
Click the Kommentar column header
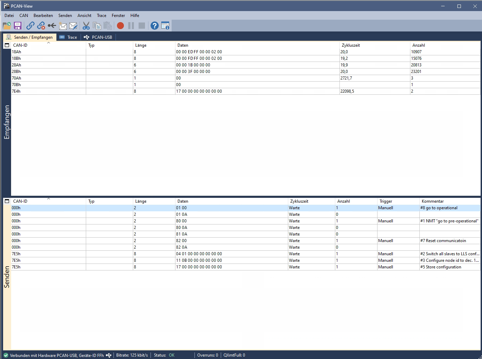pyautogui.click(x=433, y=201)
